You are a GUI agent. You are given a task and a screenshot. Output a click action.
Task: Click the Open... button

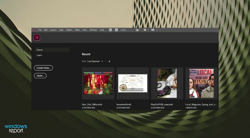tap(40, 76)
